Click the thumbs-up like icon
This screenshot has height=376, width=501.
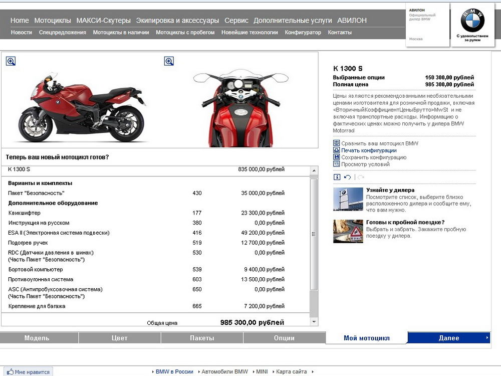(x=10, y=372)
